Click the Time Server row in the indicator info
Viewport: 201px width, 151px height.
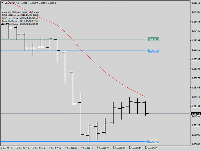pos(20,18)
